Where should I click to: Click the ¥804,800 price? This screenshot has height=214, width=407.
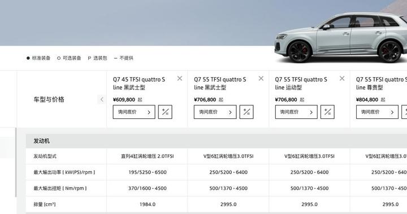click(367, 100)
